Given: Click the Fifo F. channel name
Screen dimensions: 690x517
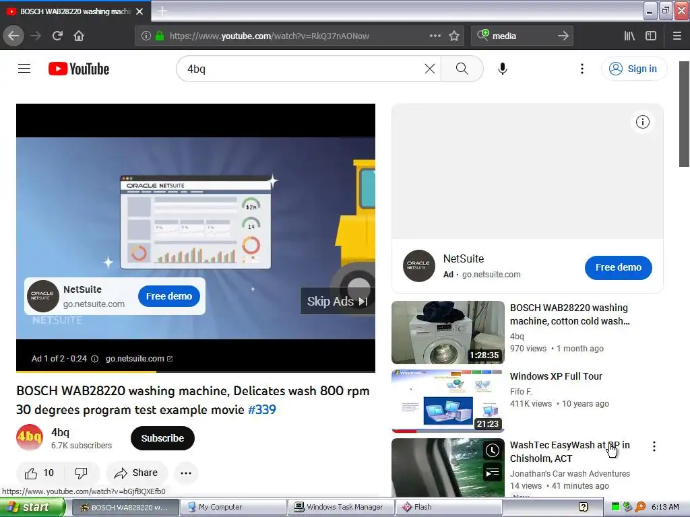Looking at the screenshot, I should click(521, 391).
